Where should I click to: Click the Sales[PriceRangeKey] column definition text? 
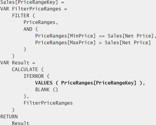(x=29, y=2)
